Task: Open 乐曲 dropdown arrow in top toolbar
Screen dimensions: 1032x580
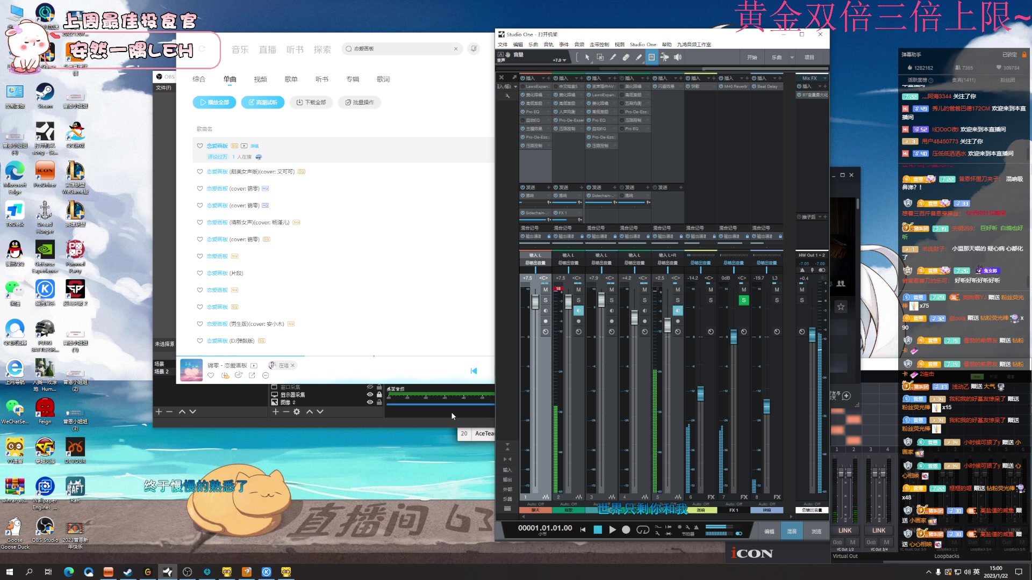Action: pos(792,57)
